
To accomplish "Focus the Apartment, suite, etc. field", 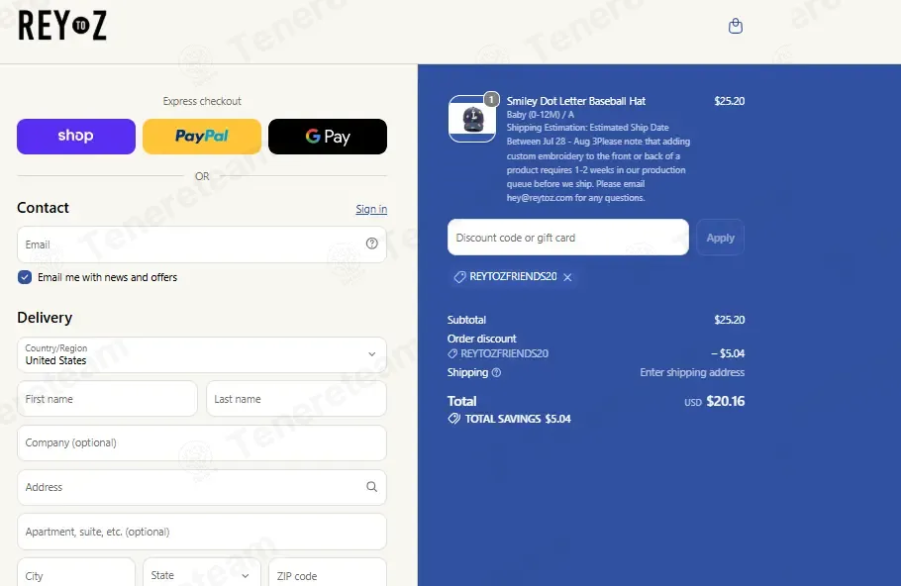I will click(x=202, y=532).
